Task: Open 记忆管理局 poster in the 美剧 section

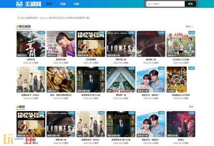Action: (x=31, y=124)
